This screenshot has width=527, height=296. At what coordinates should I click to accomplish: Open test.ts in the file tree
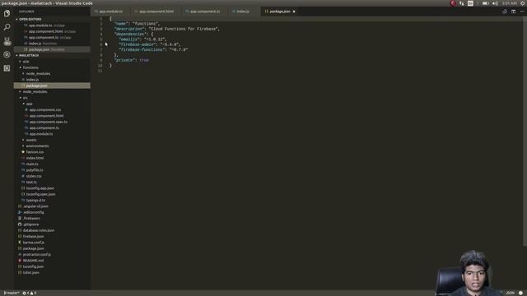tap(31, 183)
